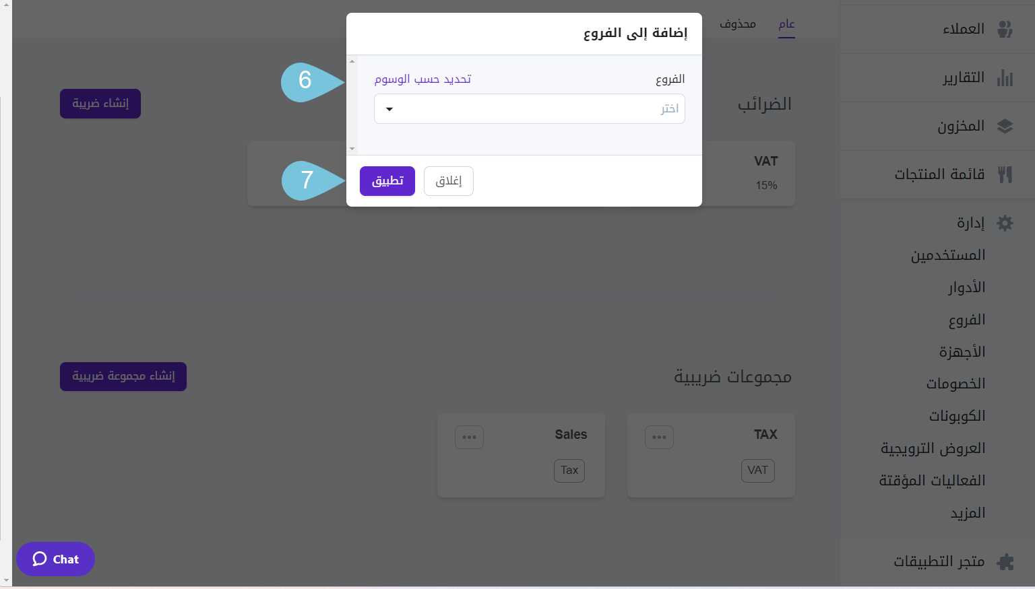Screen dimensions: 1035x589
Task: Open options menu on the Sales tax group
Action: [x=470, y=437]
